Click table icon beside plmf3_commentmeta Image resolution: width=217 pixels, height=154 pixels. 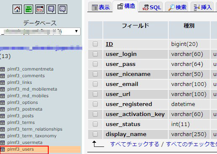[x=3, y=69]
